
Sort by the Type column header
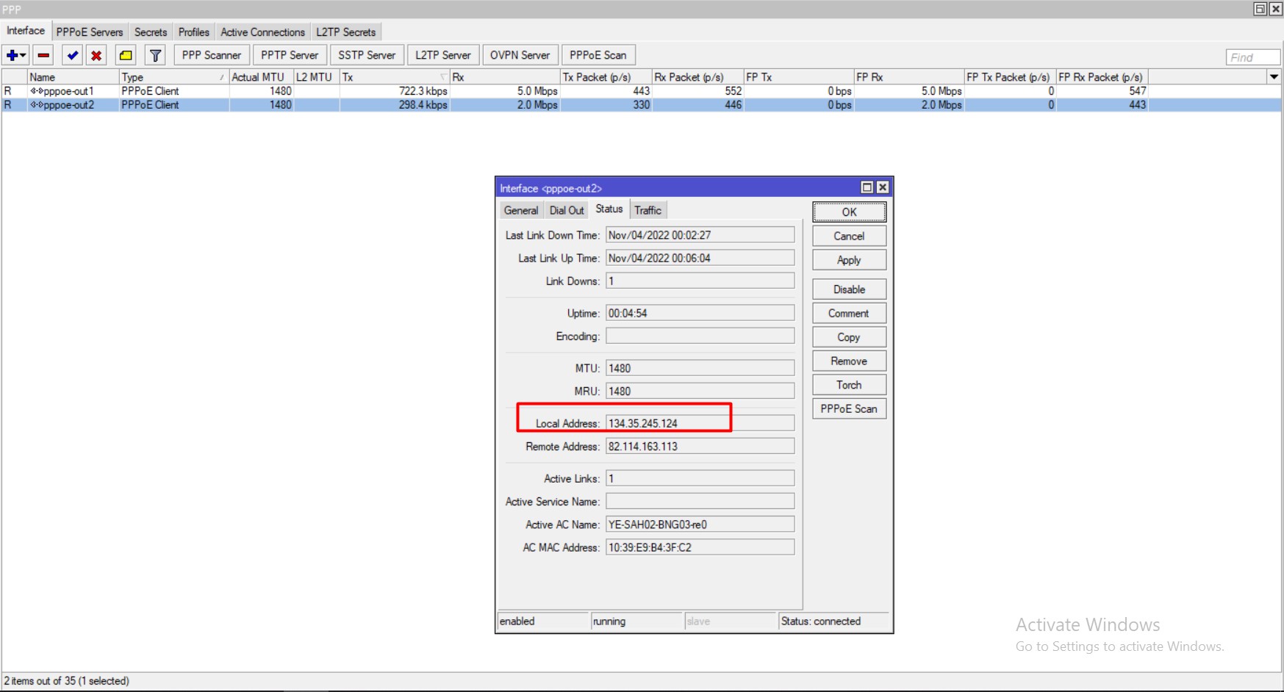[x=173, y=77]
